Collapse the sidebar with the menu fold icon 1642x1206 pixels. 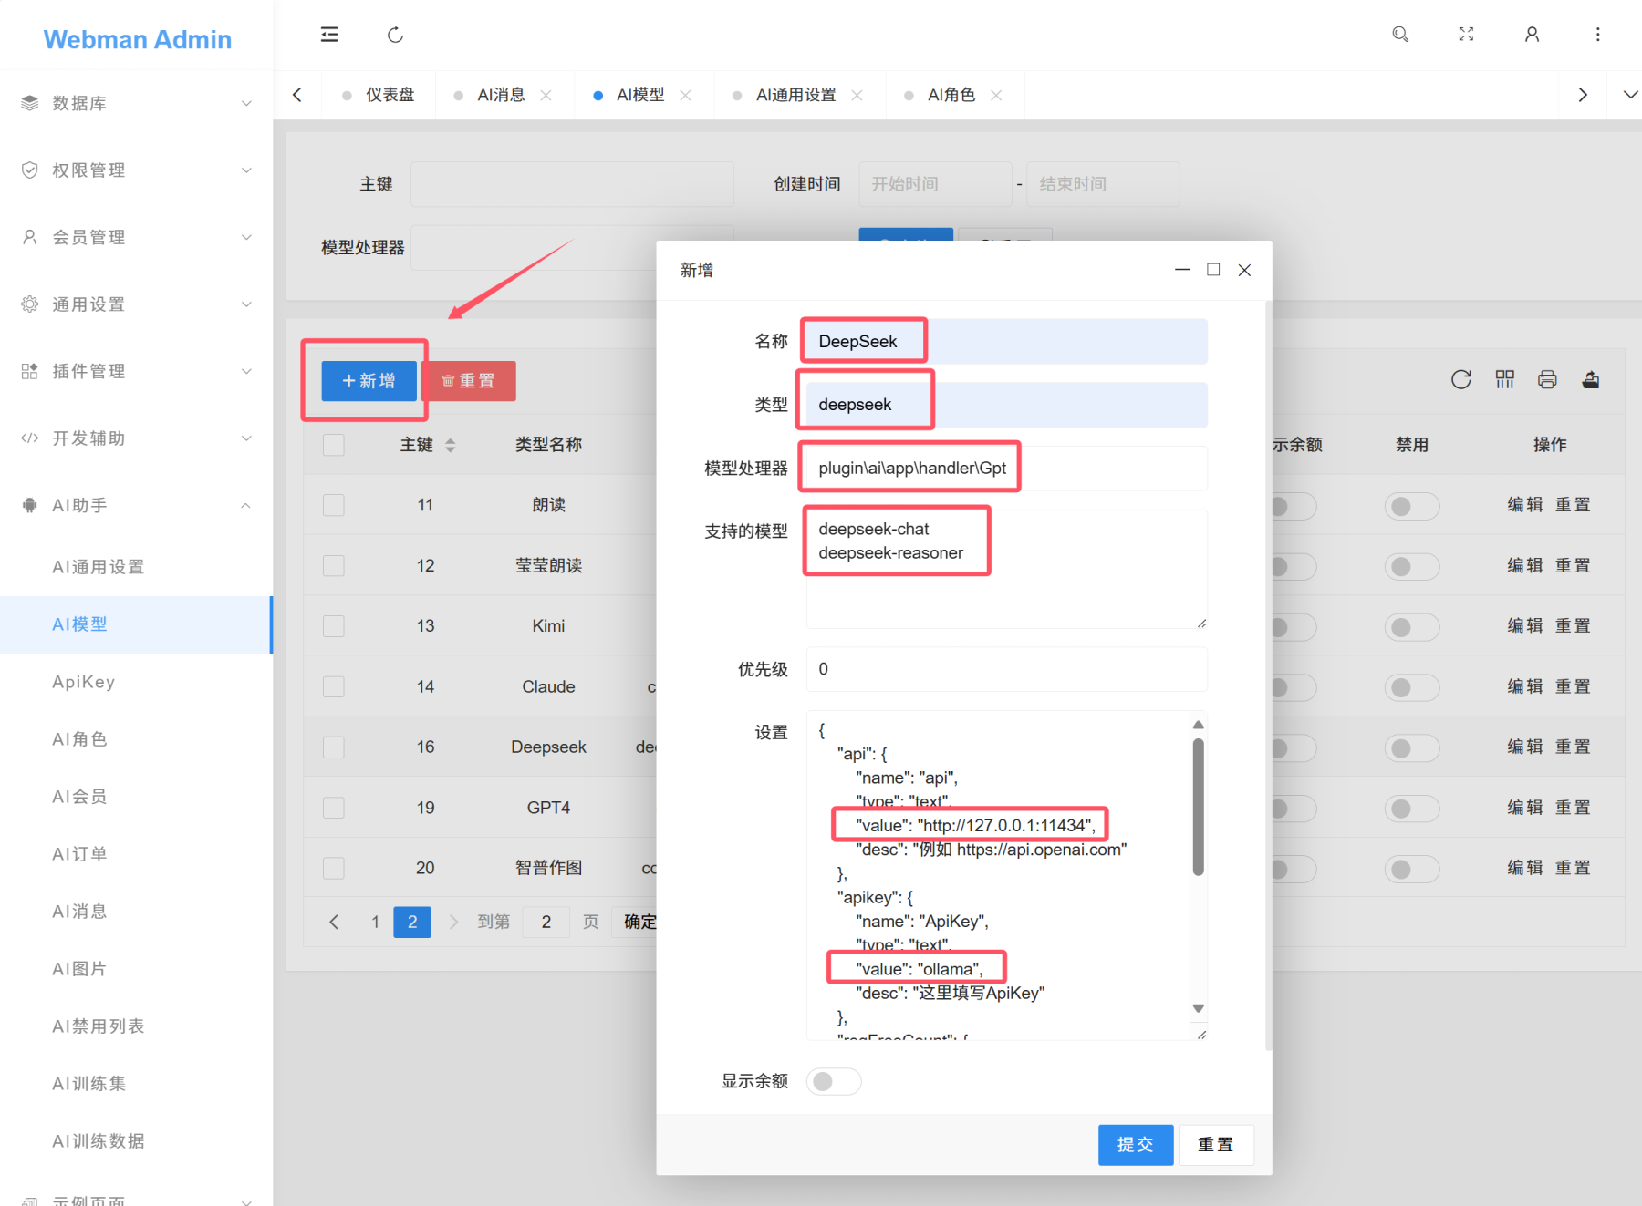click(x=329, y=35)
